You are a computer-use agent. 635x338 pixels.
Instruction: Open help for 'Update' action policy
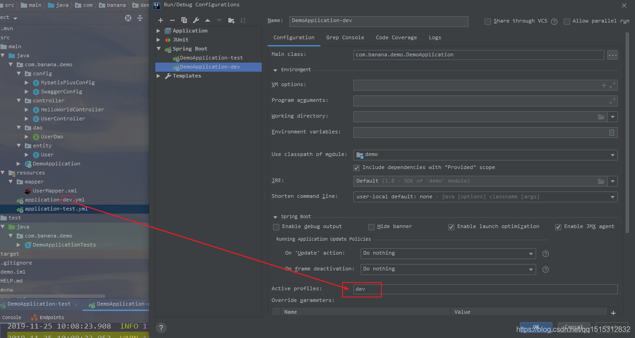tap(545, 254)
